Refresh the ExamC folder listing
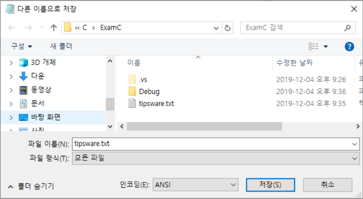This screenshot has width=363, height=199. (227, 28)
